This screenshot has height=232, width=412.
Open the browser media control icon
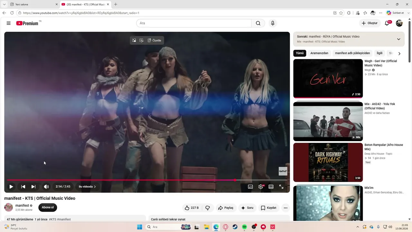358,13
